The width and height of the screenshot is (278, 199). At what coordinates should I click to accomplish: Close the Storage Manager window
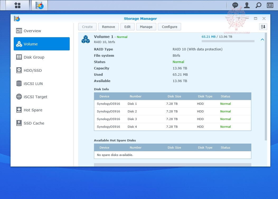(264, 18)
